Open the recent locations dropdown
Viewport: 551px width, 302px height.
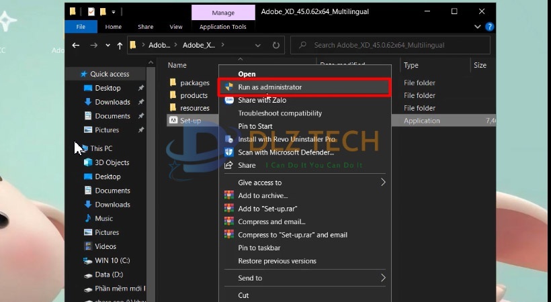[x=108, y=46]
